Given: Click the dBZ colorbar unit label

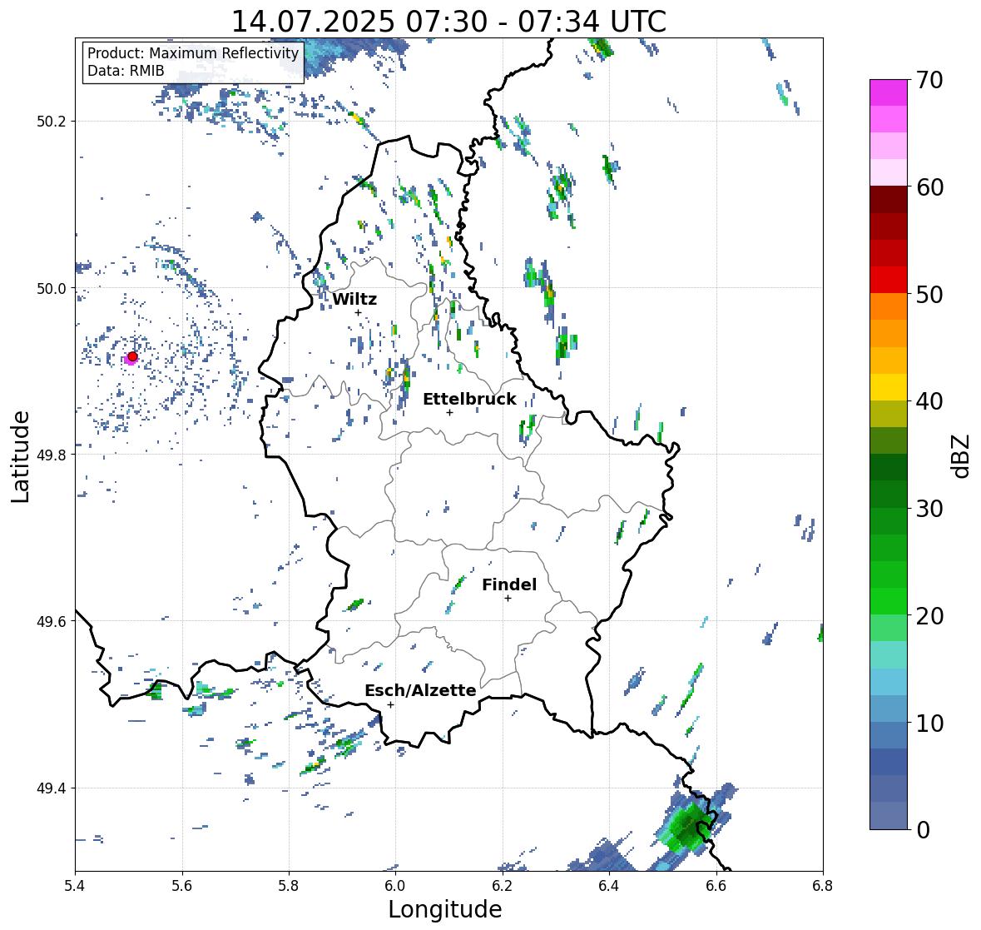Looking at the screenshot, I should click(961, 455).
